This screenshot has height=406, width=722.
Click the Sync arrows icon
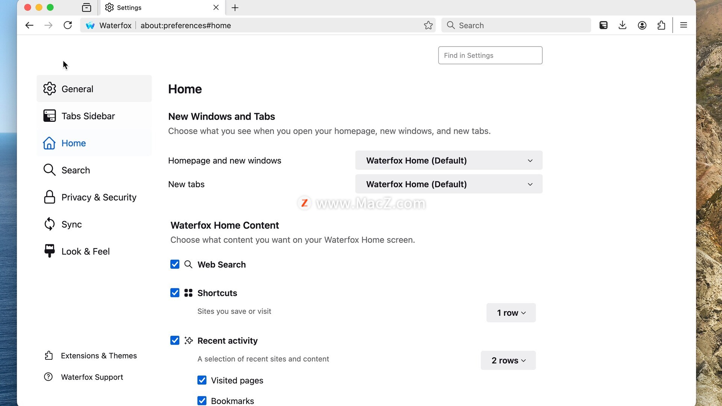(50, 224)
